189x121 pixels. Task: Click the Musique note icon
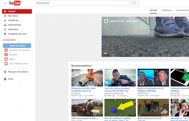6,55
